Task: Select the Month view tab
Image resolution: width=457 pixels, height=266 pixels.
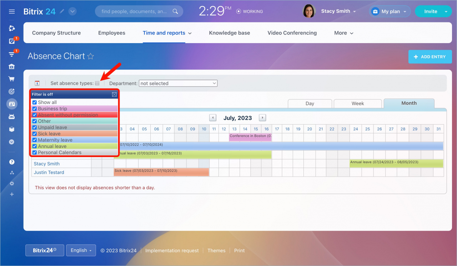Action: [x=409, y=103]
